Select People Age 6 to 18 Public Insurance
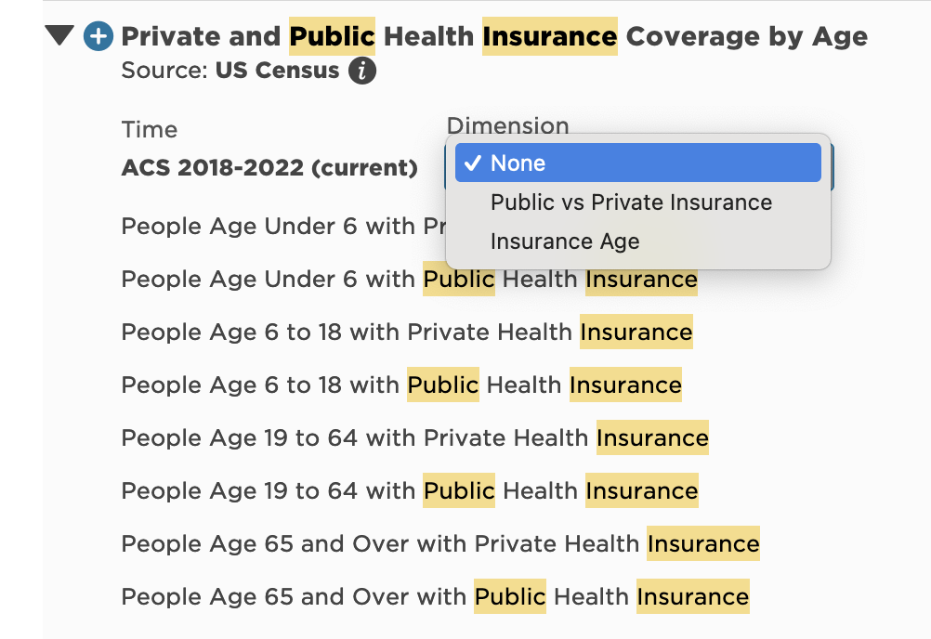The image size is (931, 639). pyautogui.click(x=401, y=385)
